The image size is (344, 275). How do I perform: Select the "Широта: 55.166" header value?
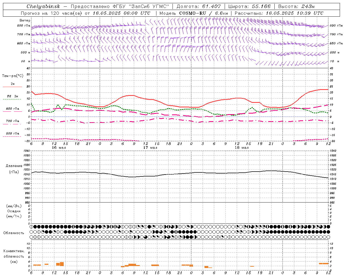click(x=249, y=6)
